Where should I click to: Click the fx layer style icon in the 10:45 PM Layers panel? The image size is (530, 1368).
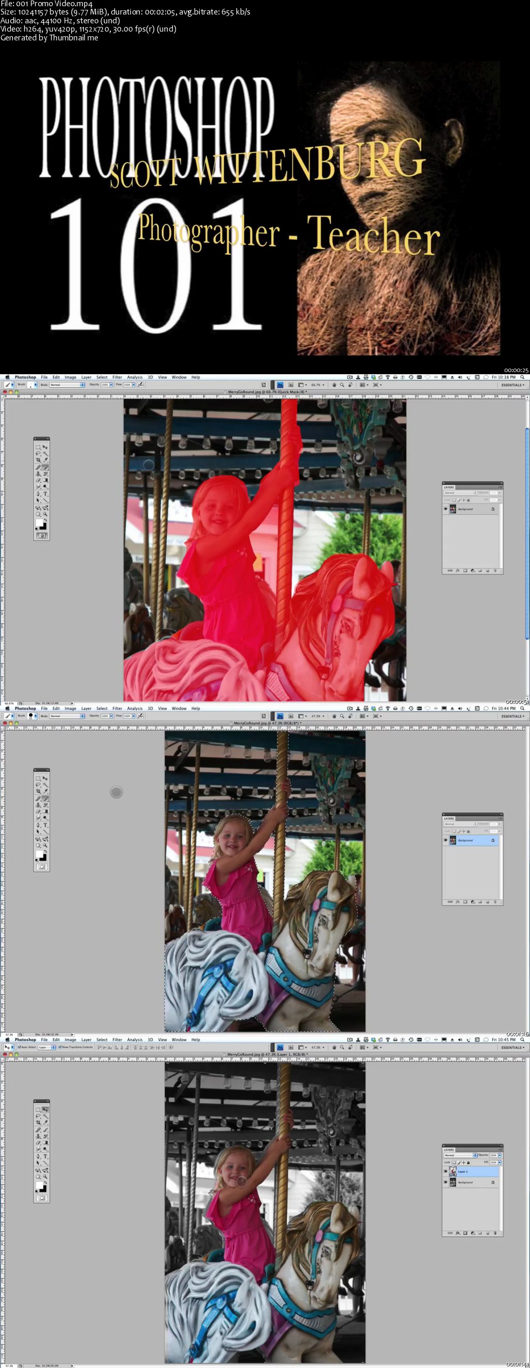tap(458, 1233)
